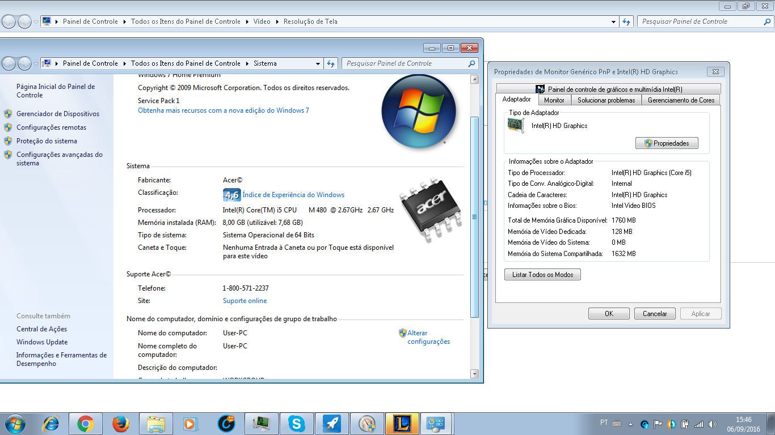Go forward in the Sistema window
This screenshot has width=775, height=435.
coord(24,63)
